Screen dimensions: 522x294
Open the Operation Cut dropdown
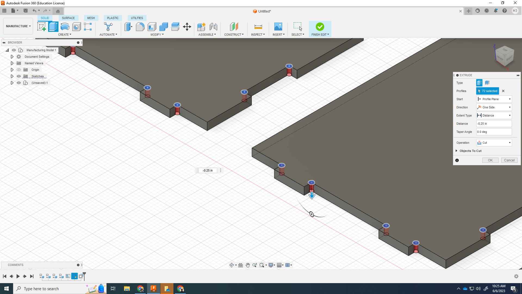494,143
